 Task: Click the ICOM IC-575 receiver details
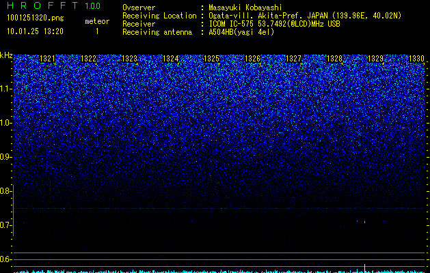point(275,24)
